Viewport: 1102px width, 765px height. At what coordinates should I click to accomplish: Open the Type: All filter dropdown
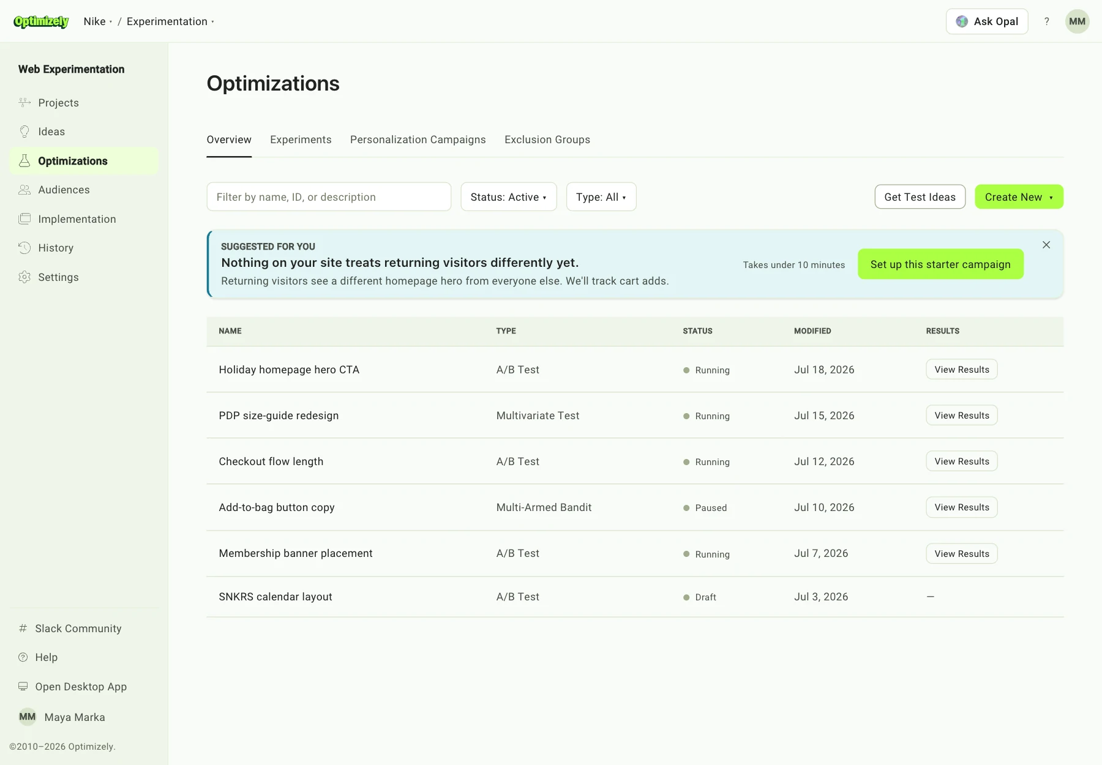click(x=601, y=197)
